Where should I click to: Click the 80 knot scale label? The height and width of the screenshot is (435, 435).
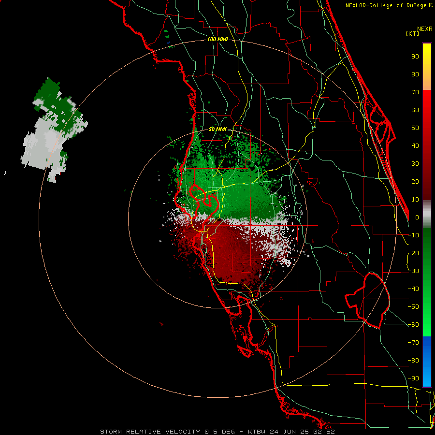point(415,74)
